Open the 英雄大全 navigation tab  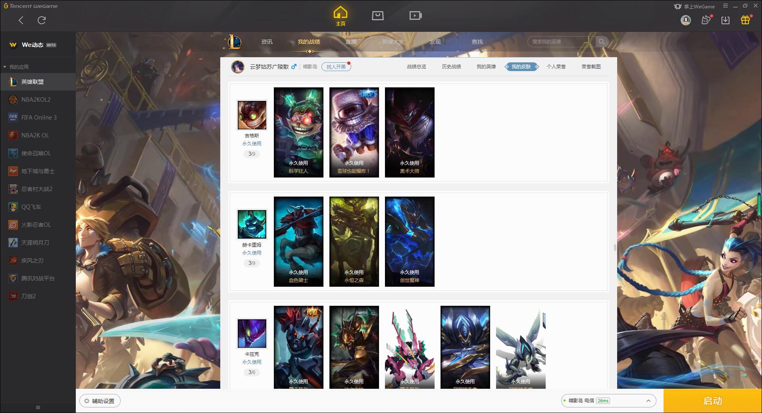393,42
